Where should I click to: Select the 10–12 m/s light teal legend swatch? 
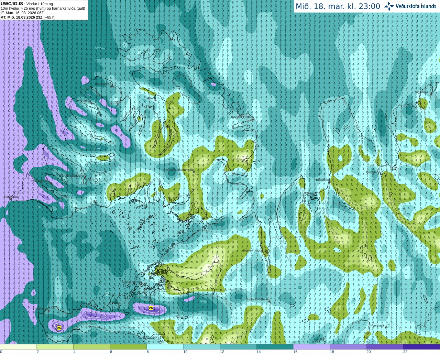point(202,347)
